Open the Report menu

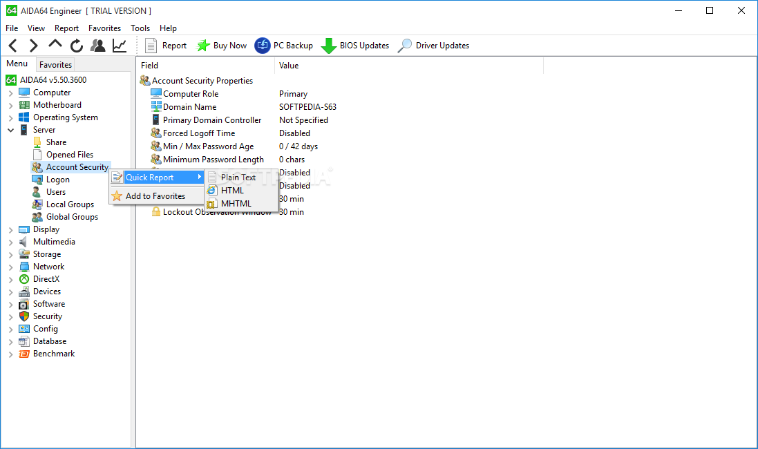point(67,28)
